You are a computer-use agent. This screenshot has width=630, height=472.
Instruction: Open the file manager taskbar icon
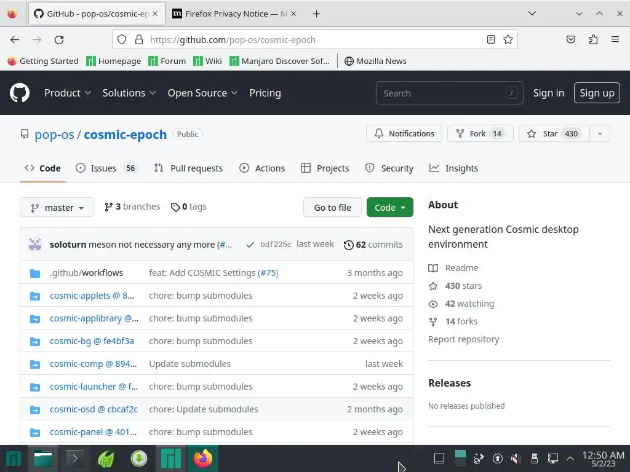click(43, 458)
